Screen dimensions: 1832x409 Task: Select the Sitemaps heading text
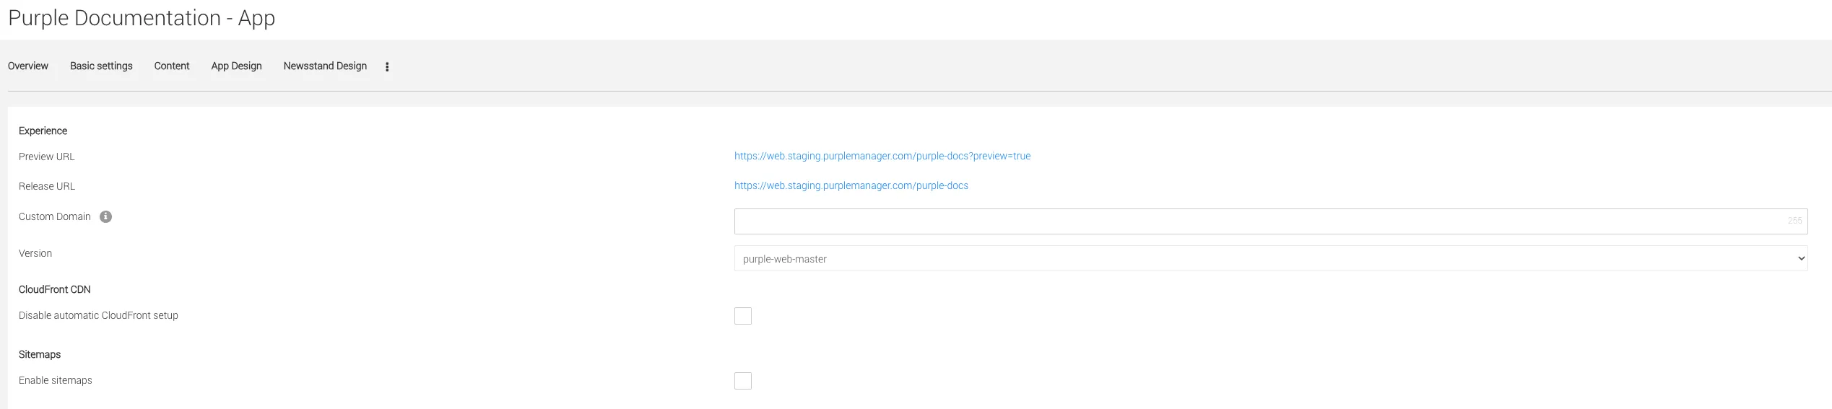pyautogui.click(x=40, y=354)
